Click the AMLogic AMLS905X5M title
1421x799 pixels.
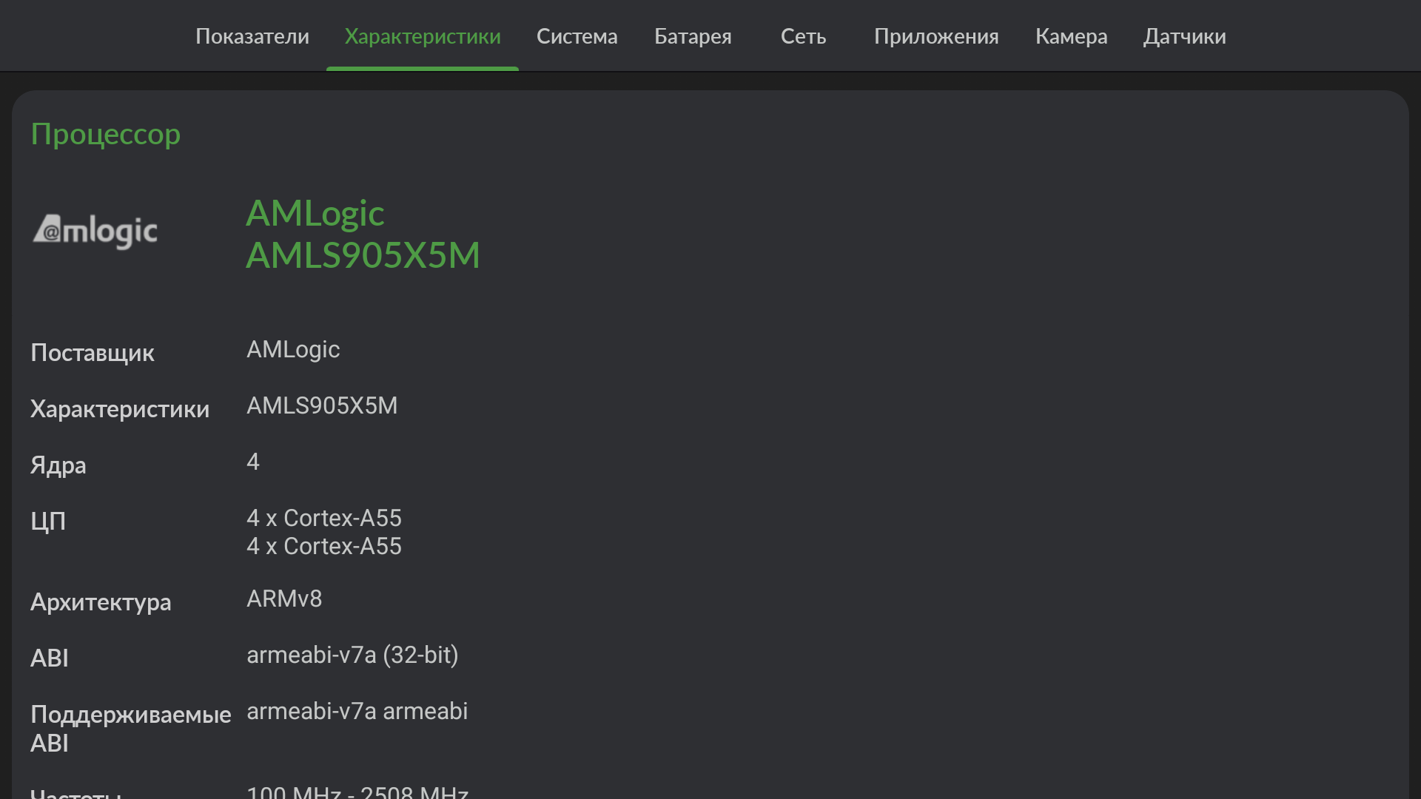point(363,234)
